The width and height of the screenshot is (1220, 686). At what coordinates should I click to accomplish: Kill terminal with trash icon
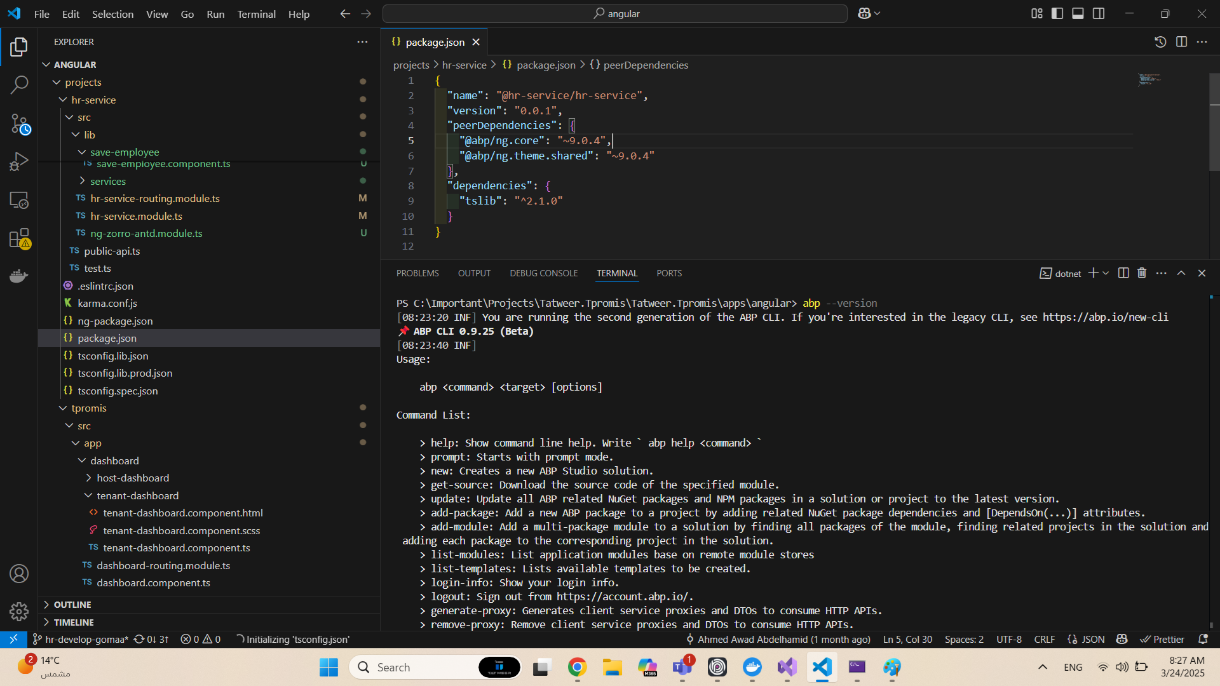tap(1142, 273)
